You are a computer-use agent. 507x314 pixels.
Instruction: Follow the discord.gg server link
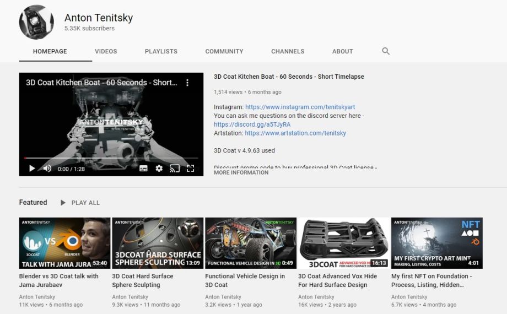(x=252, y=124)
